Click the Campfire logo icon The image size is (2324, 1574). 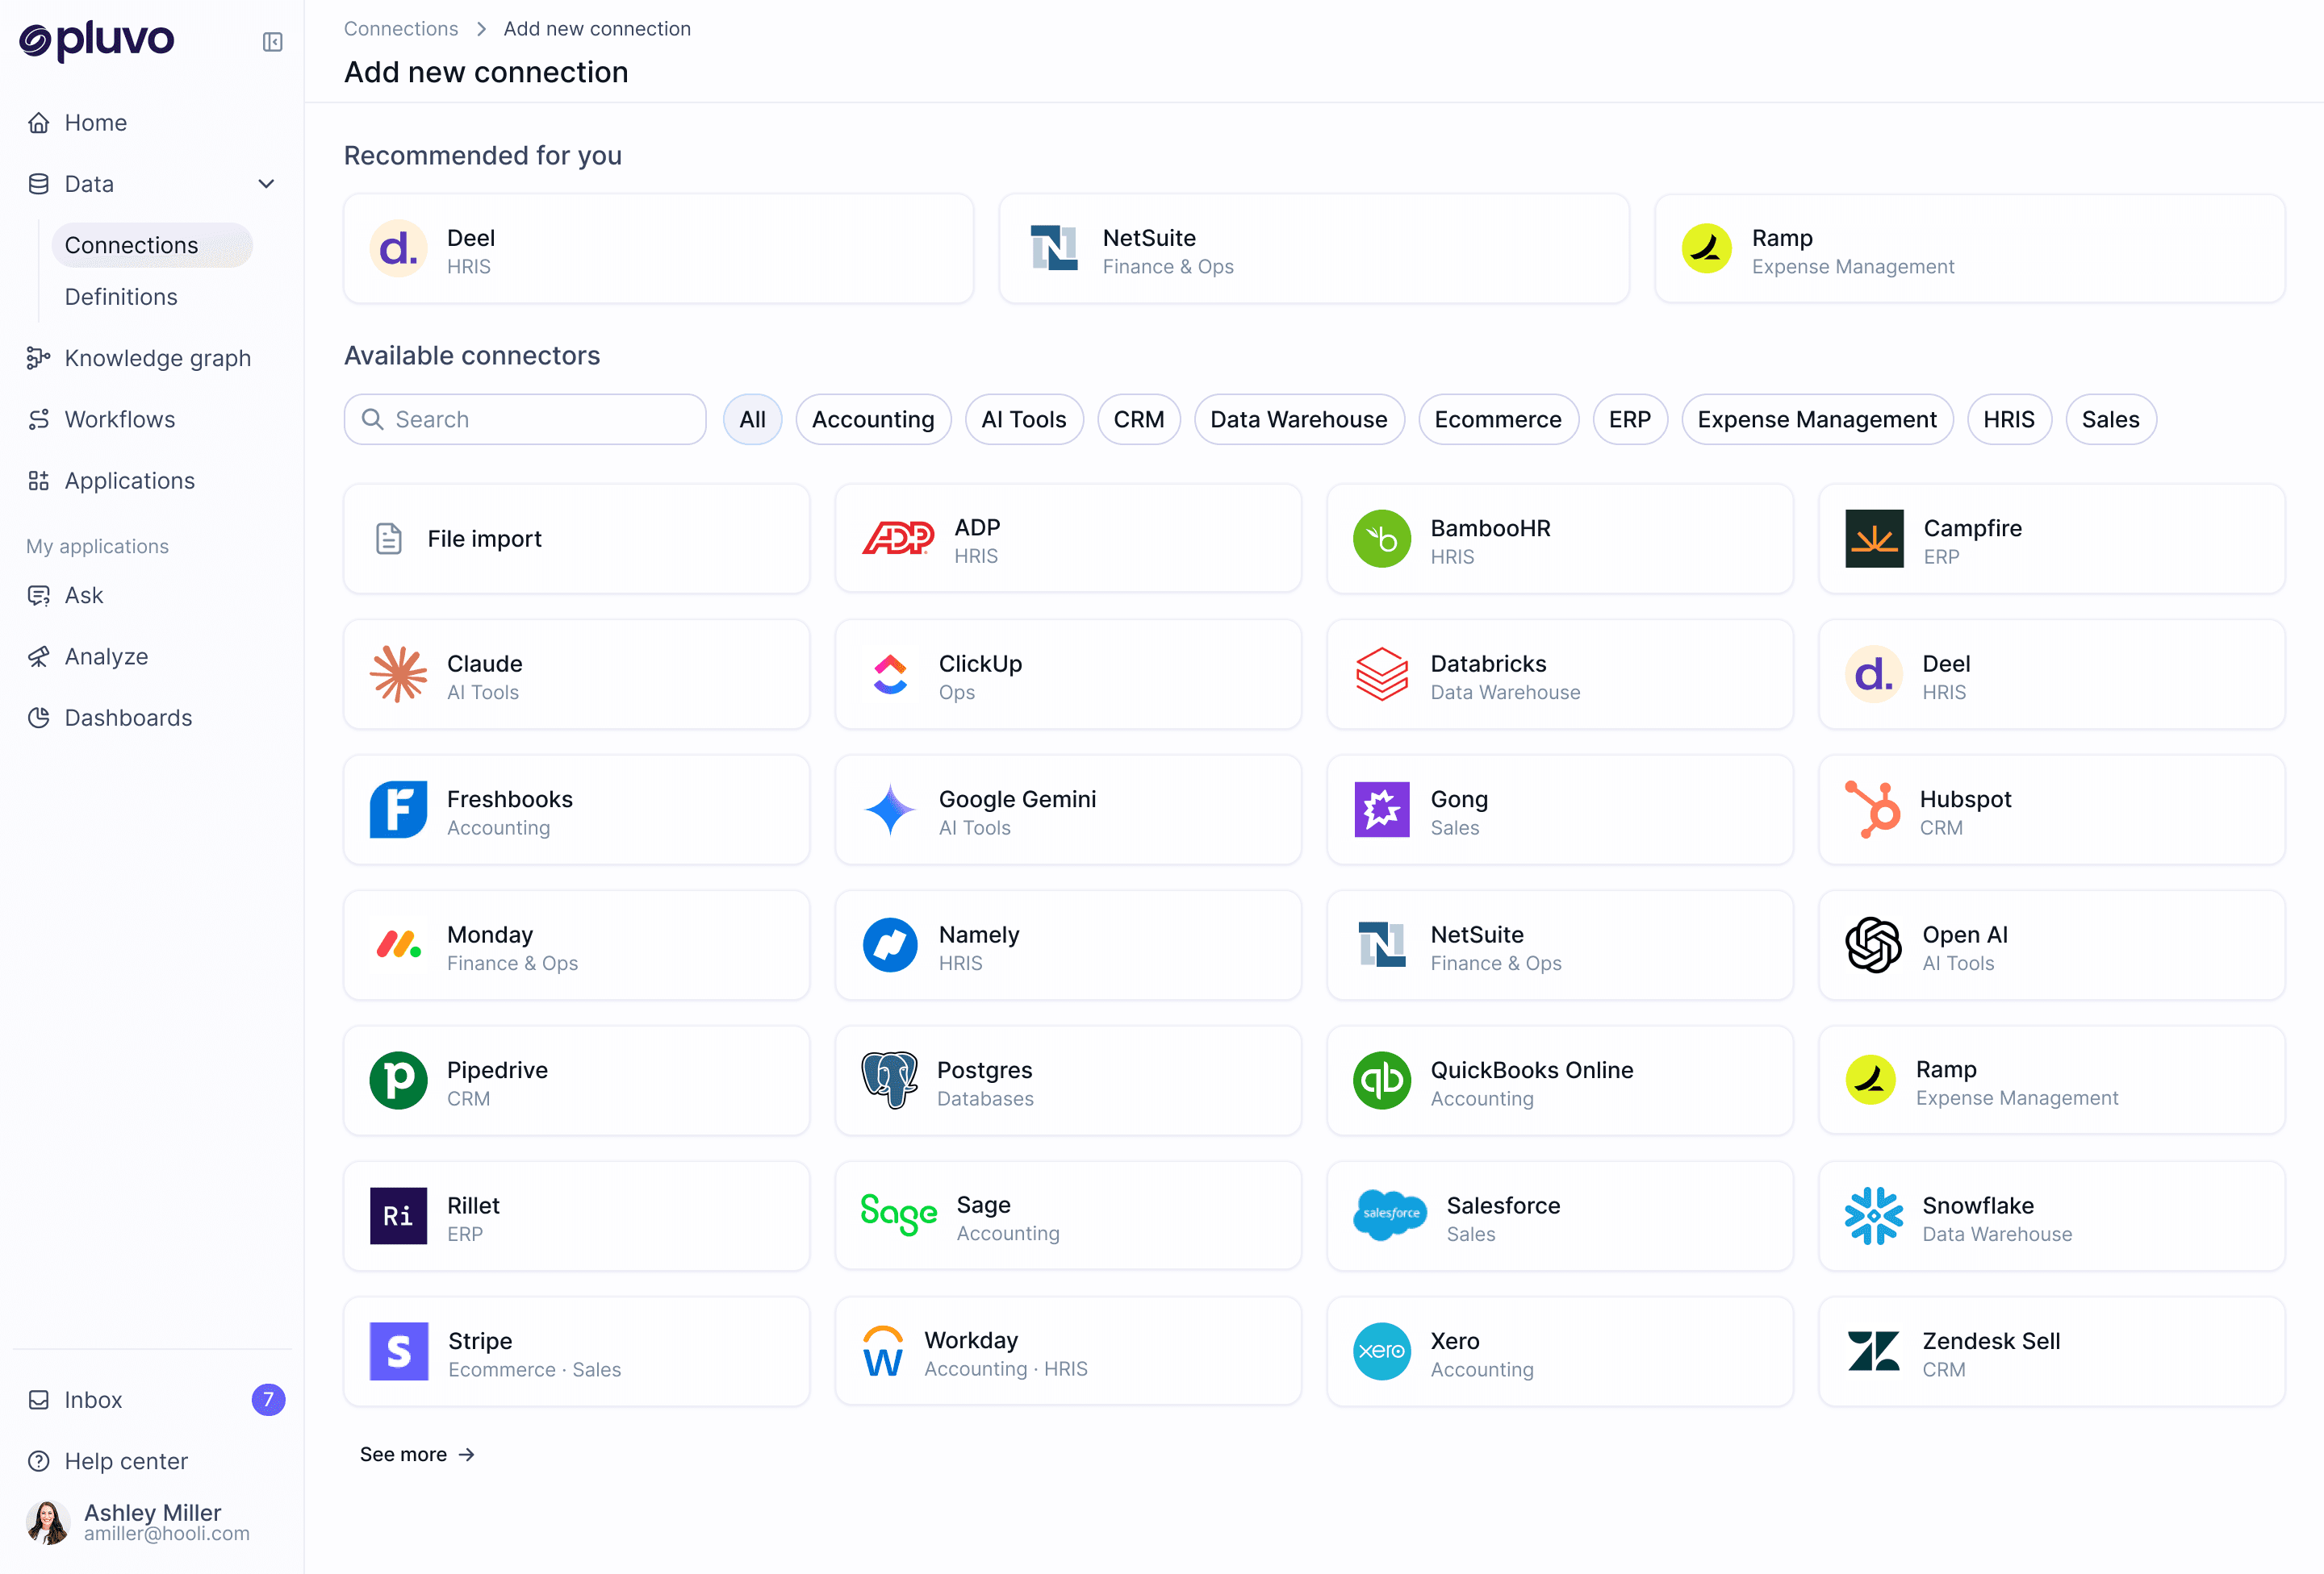1874,539
